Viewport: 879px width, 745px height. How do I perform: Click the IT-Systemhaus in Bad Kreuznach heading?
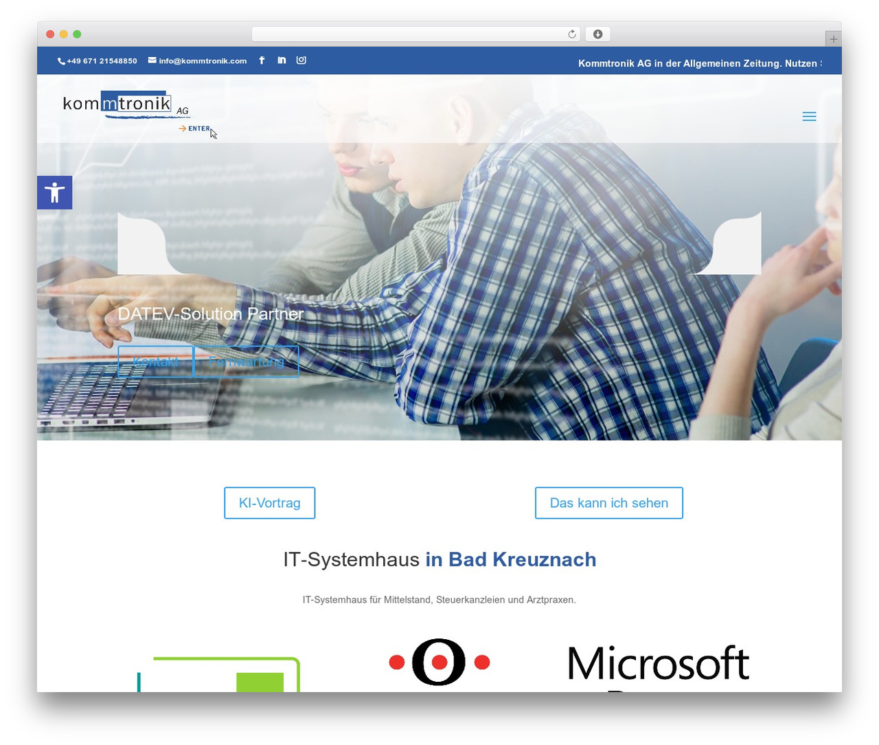click(x=439, y=559)
